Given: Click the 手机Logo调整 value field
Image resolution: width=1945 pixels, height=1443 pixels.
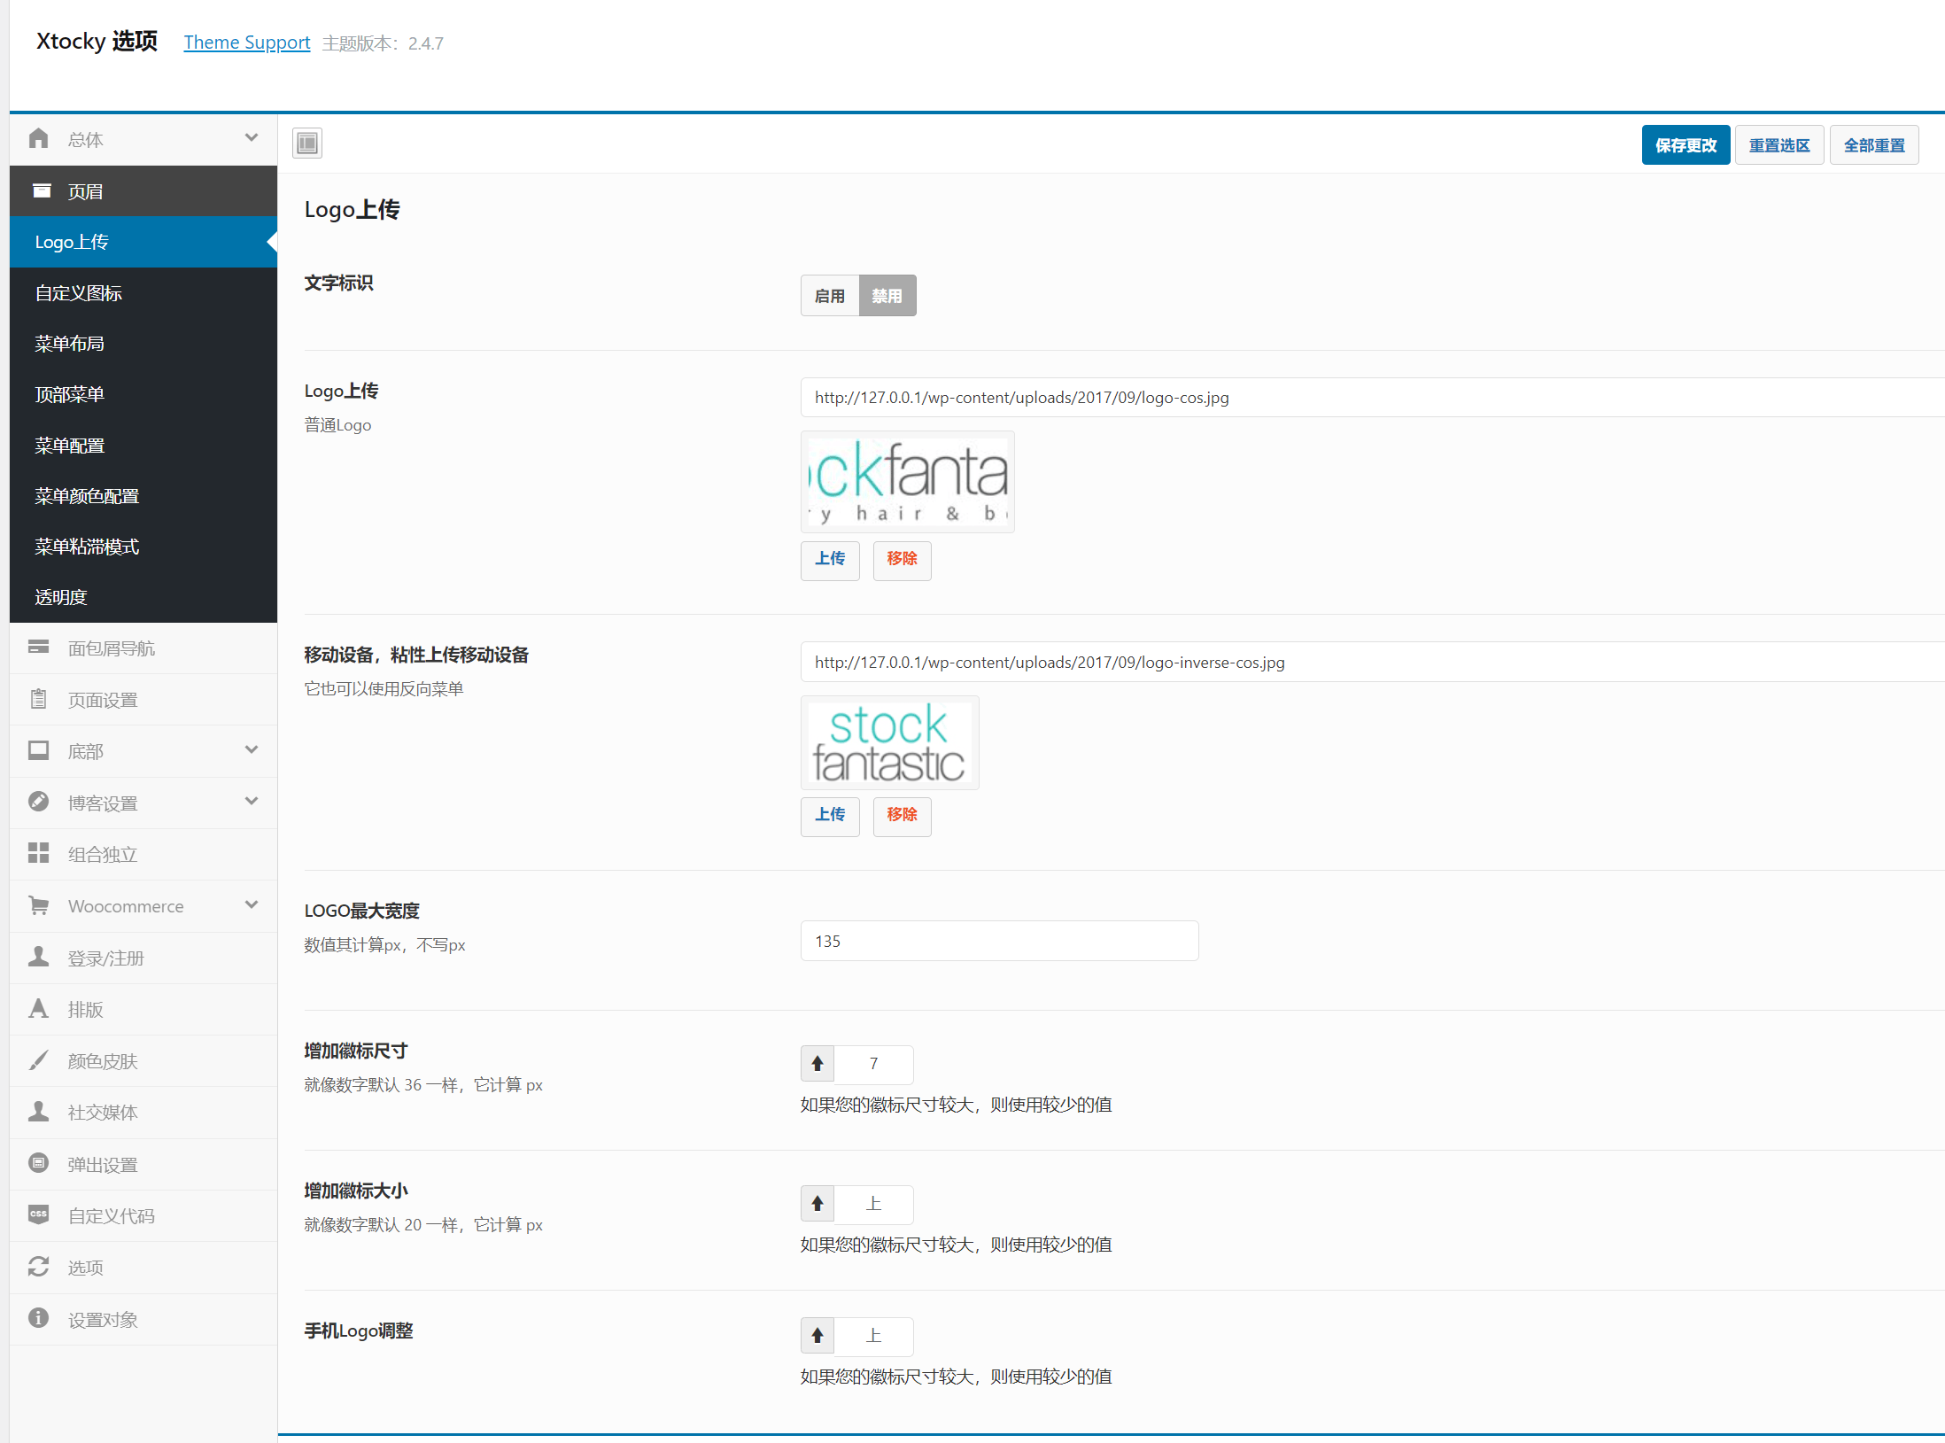Looking at the screenshot, I should [873, 1336].
